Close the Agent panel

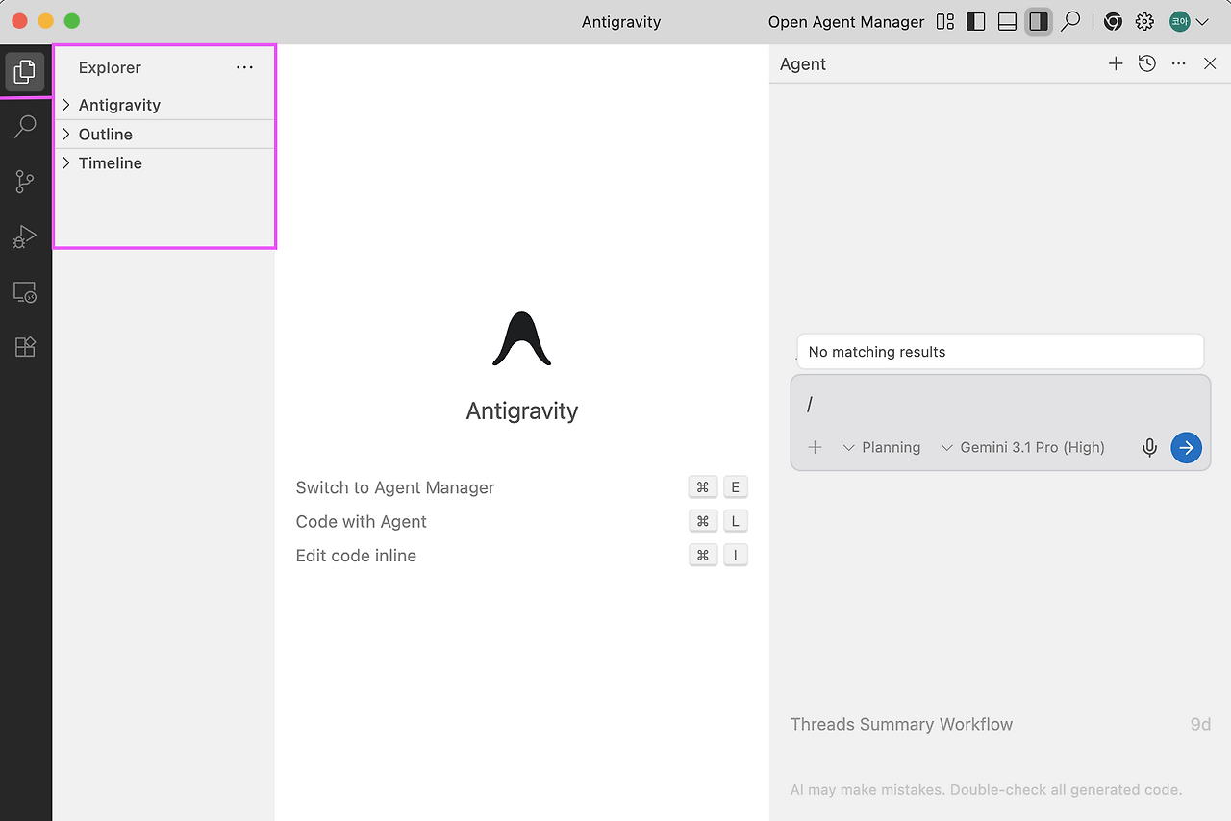tap(1211, 63)
